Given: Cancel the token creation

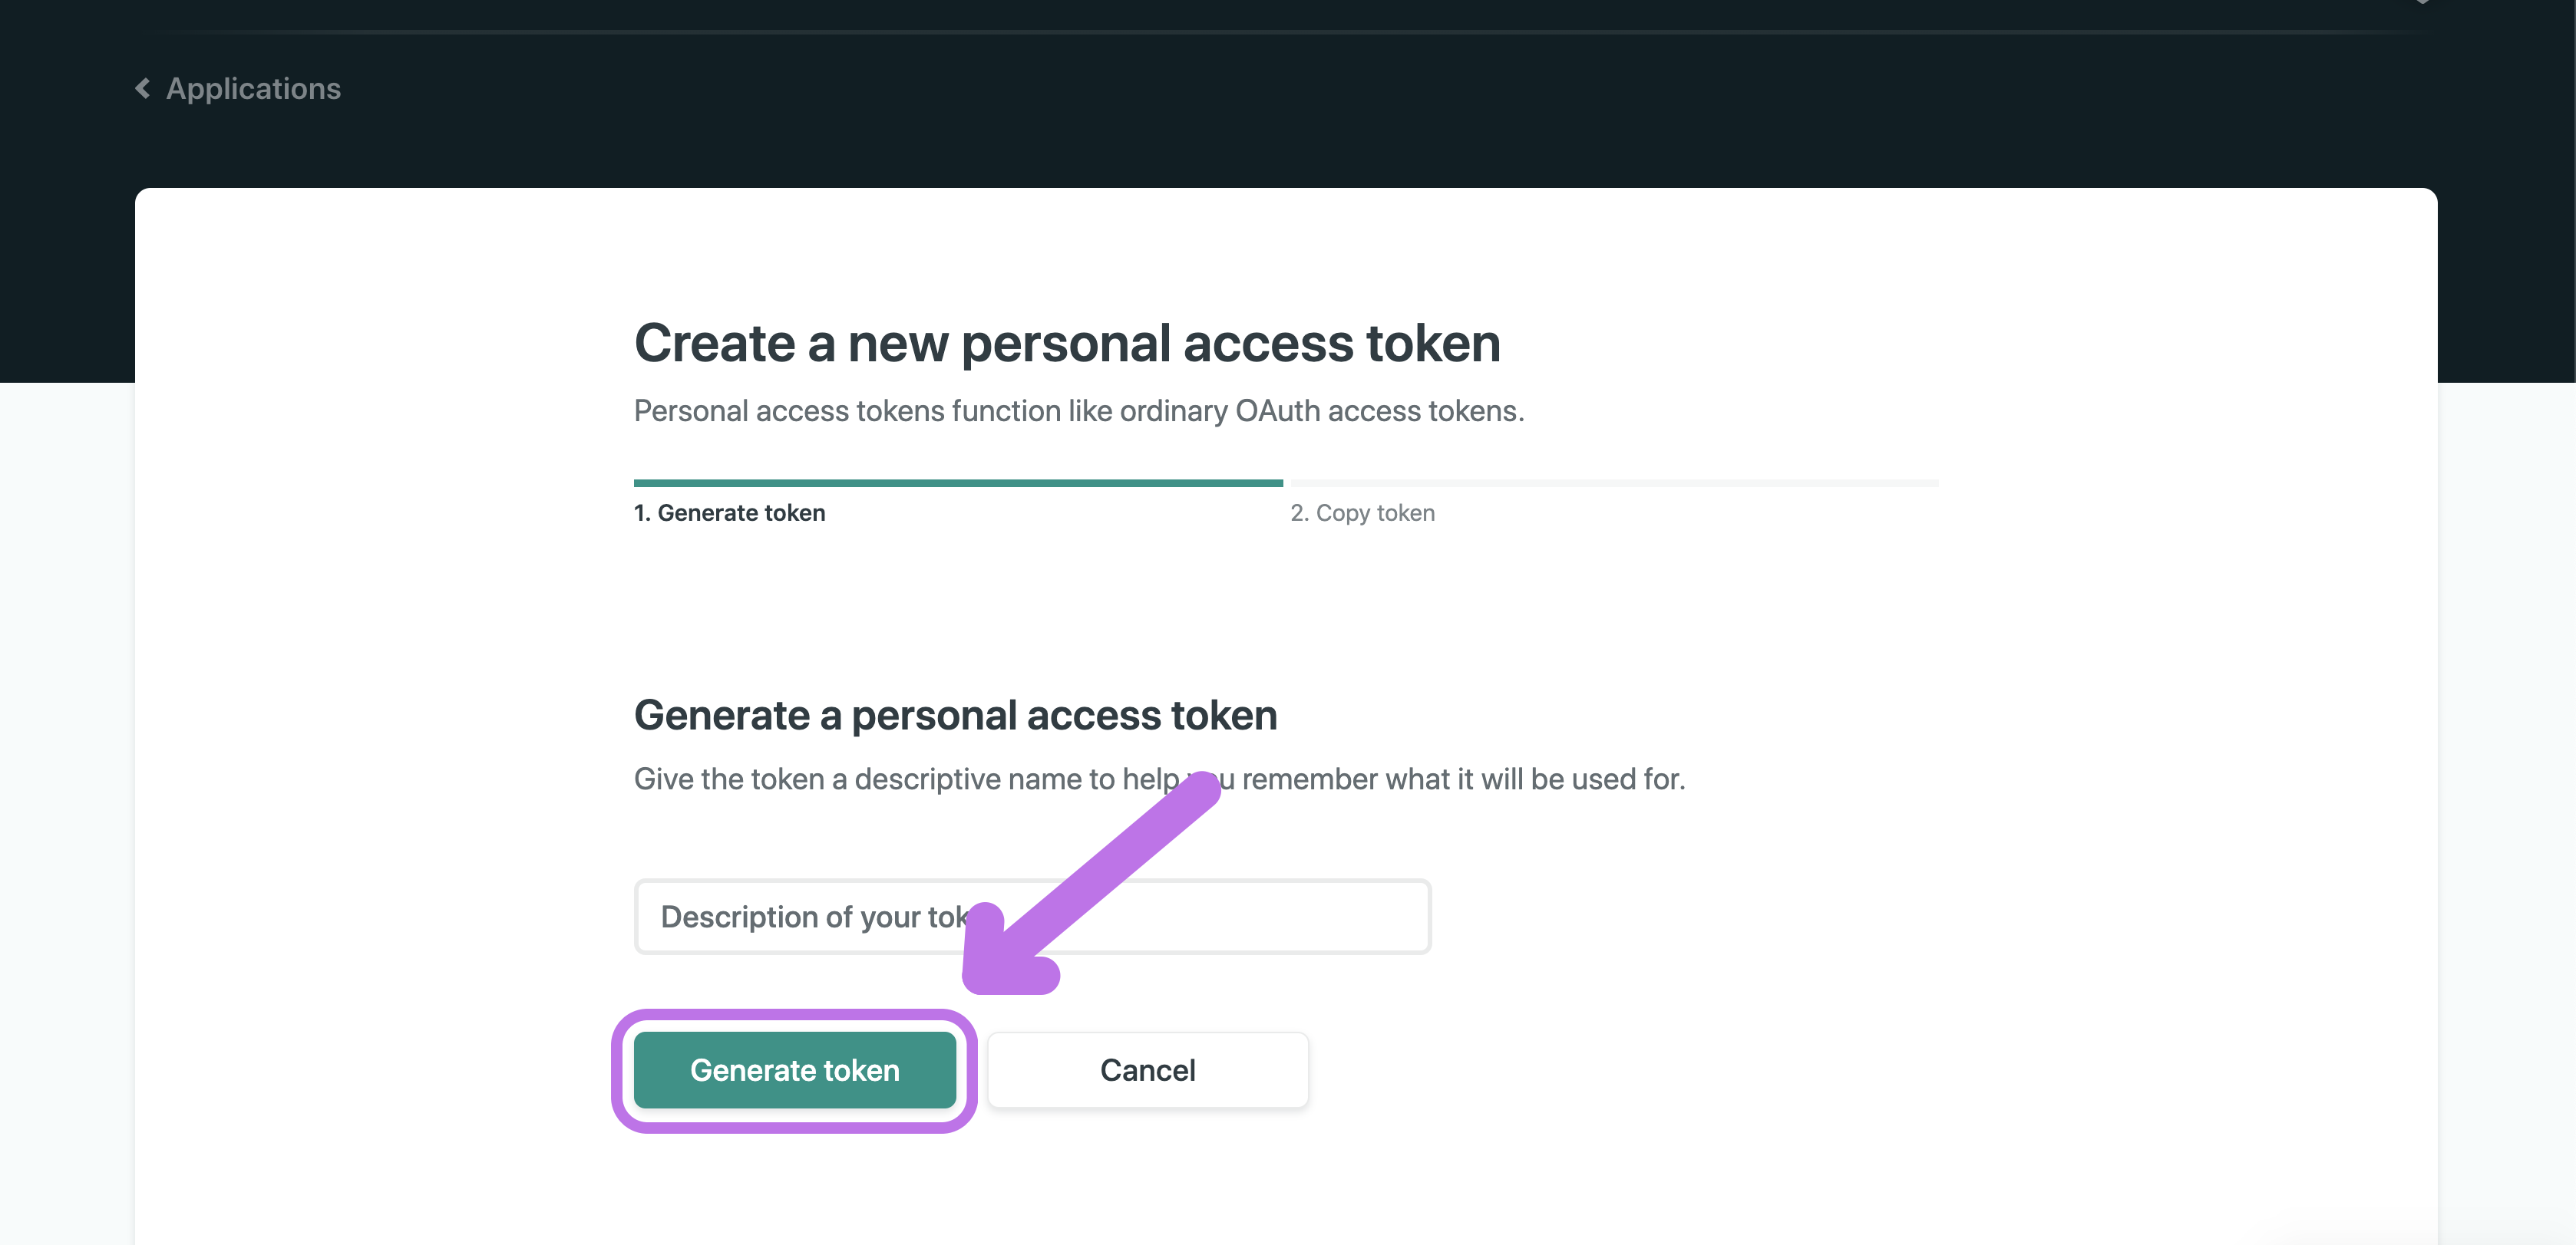Looking at the screenshot, I should click(x=1147, y=1070).
